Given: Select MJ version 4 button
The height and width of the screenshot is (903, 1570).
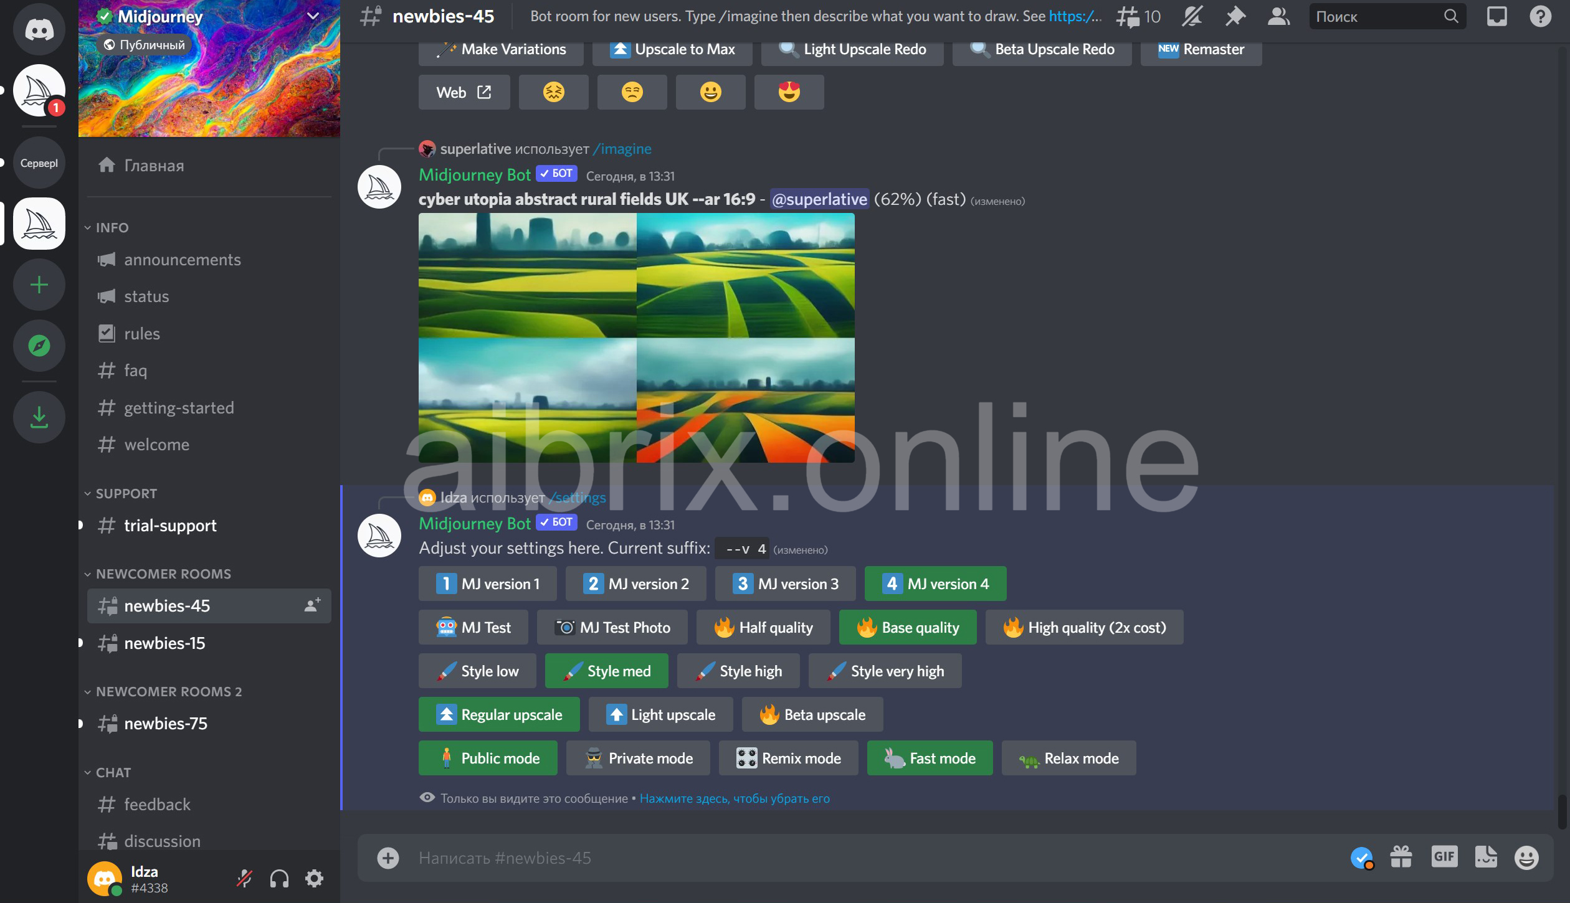Looking at the screenshot, I should pyautogui.click(x=935, y=583).
